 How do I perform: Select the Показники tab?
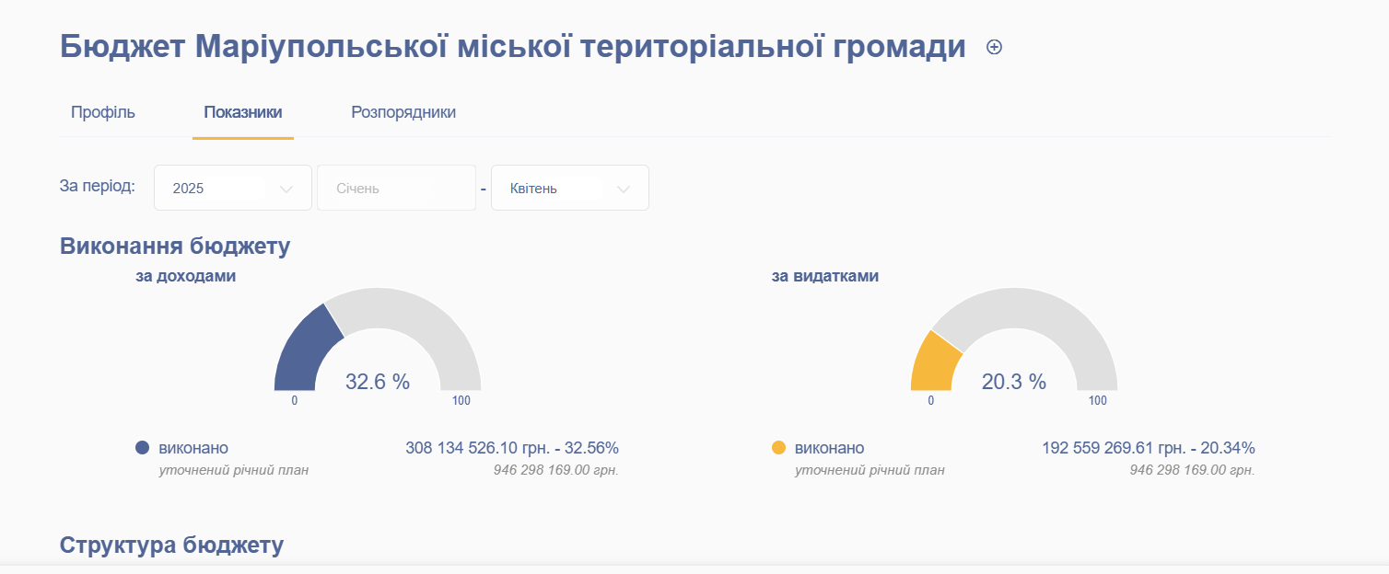243,112
